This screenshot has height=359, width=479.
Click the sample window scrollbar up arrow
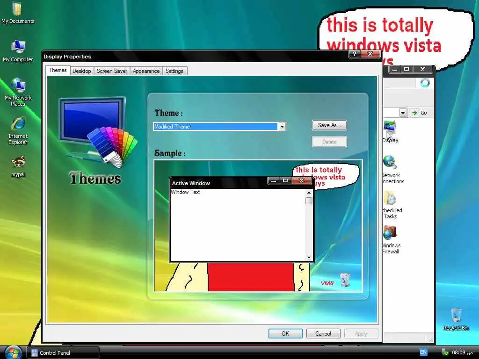tap(309, 193)
